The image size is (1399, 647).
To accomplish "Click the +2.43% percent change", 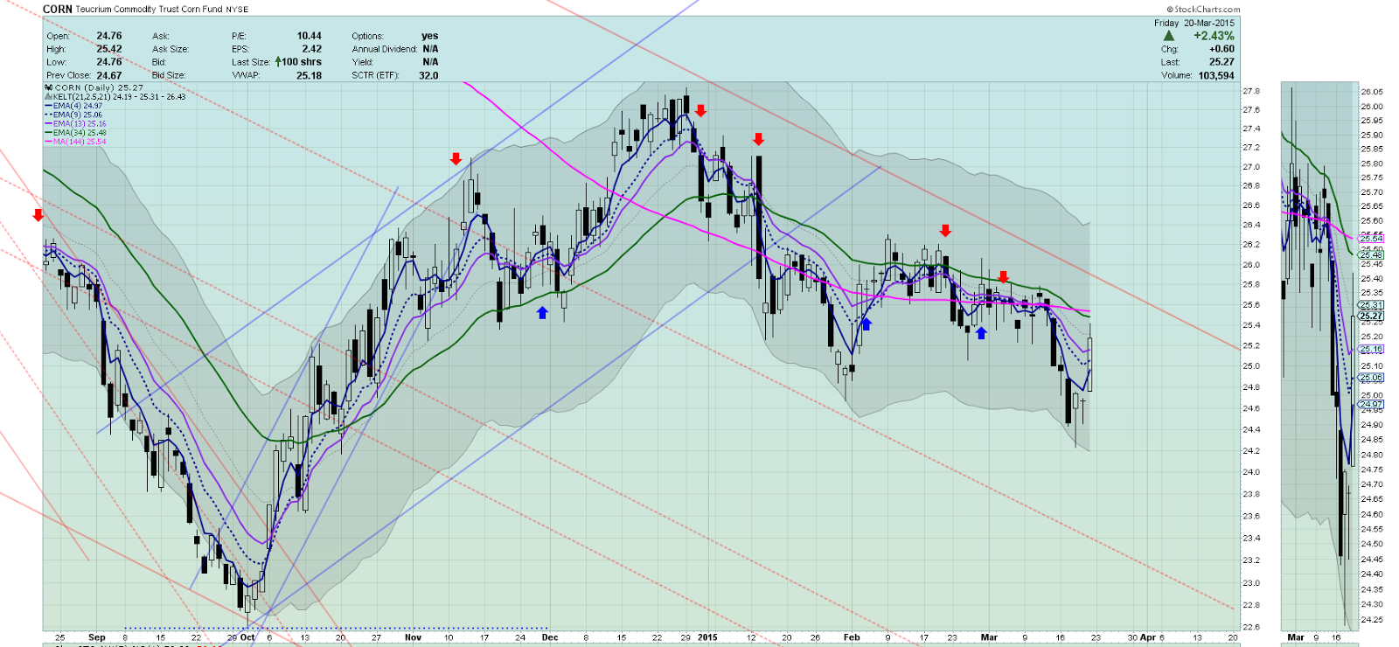I will pyautogui.click(x=1214, y=36).
